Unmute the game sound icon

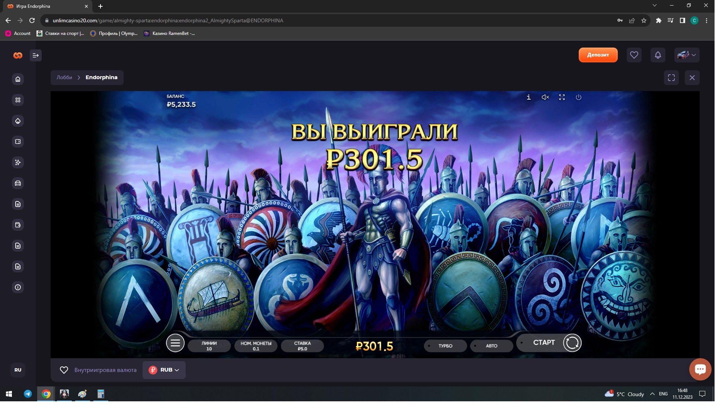[x=545, y=97]
